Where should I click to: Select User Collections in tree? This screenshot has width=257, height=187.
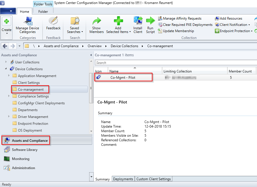click(x=27, y=62)
